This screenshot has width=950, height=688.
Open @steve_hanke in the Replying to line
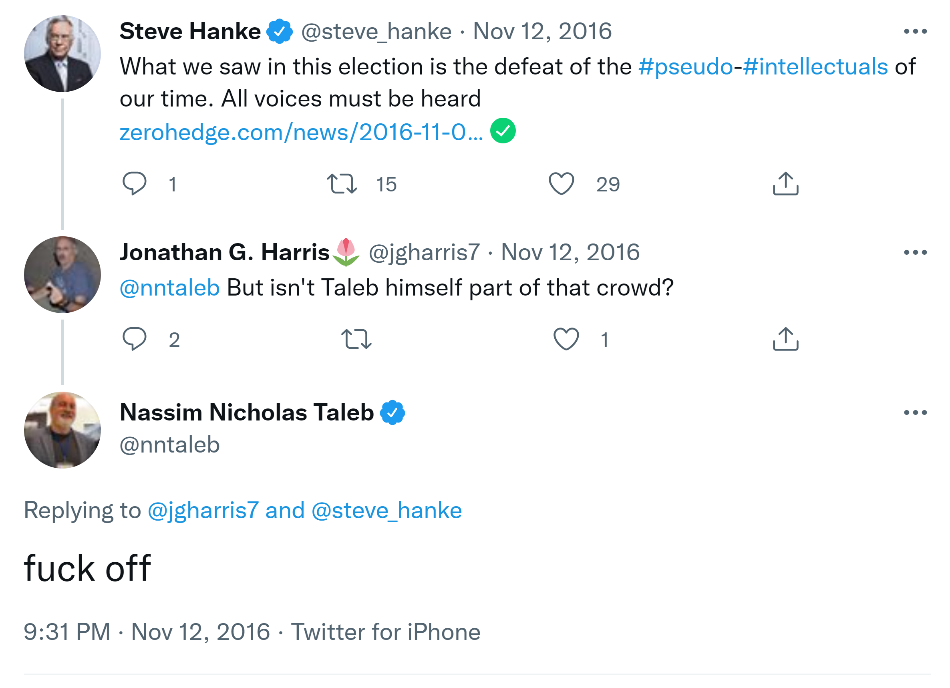(386, 511)
